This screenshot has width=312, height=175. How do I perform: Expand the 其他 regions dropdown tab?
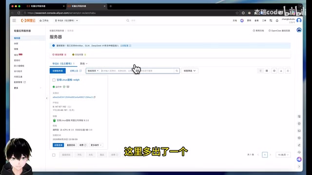click(x=83, y=64)
